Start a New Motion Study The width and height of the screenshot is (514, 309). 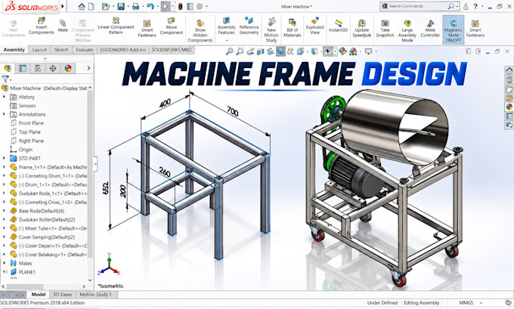coord(271,30)
